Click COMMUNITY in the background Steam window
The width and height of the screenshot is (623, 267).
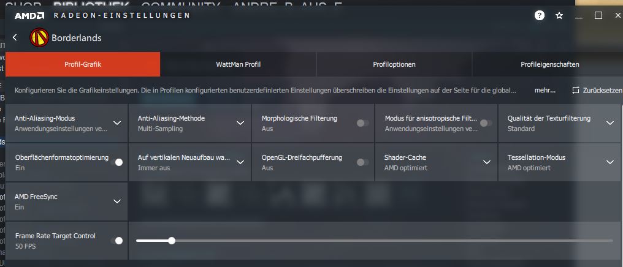pos(181,5)
